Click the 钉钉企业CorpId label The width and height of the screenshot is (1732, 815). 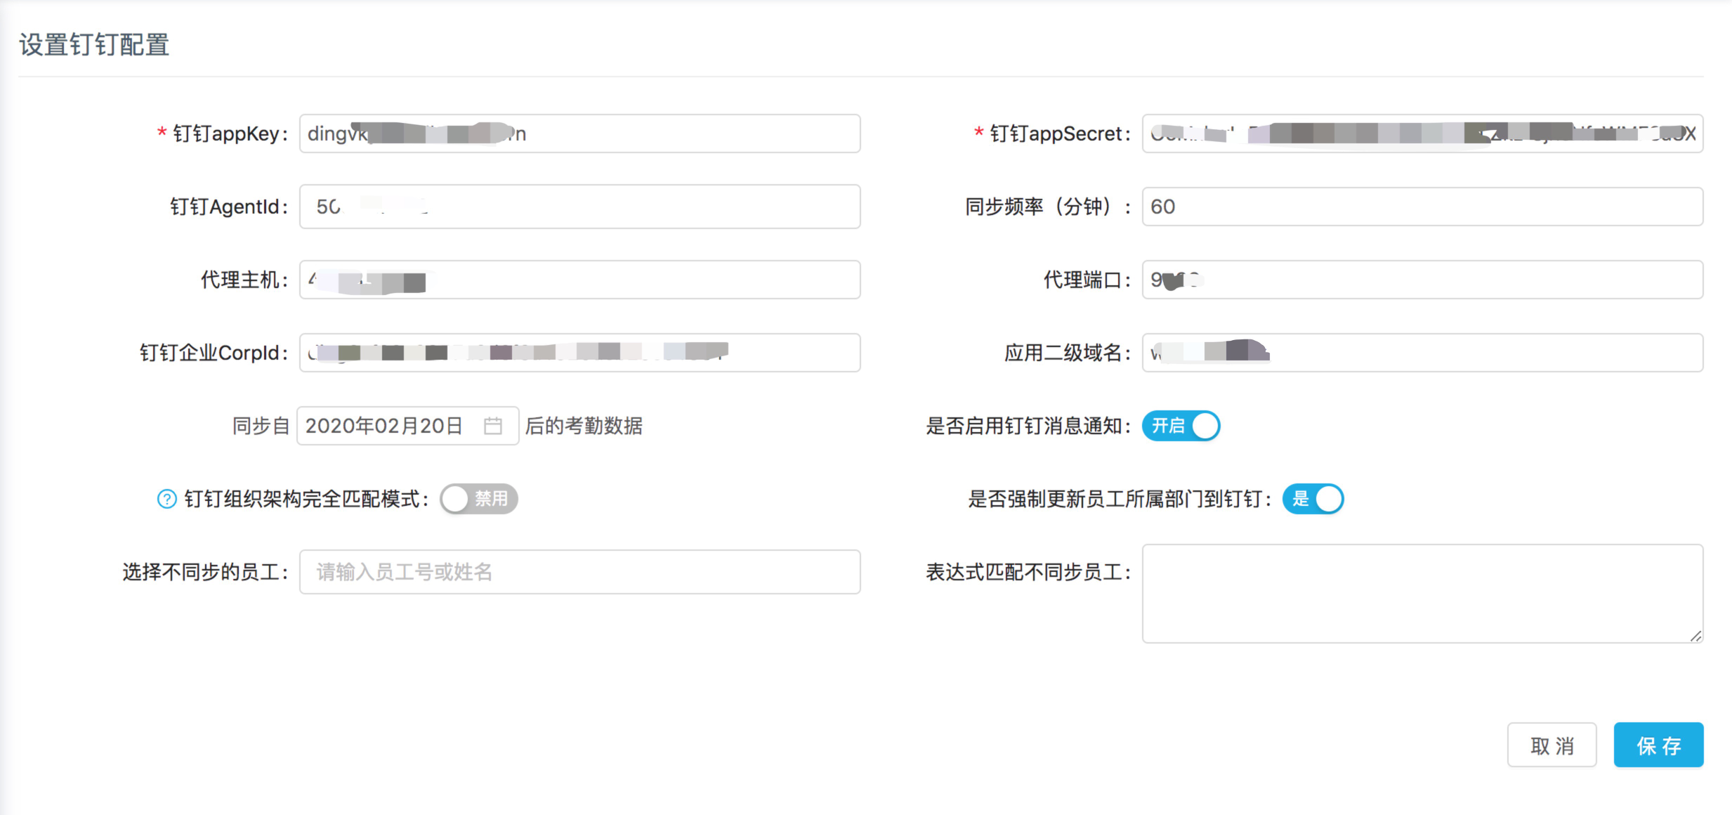214,353
